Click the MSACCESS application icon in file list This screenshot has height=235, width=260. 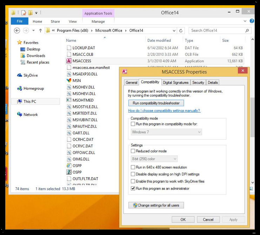coord(69,61)
